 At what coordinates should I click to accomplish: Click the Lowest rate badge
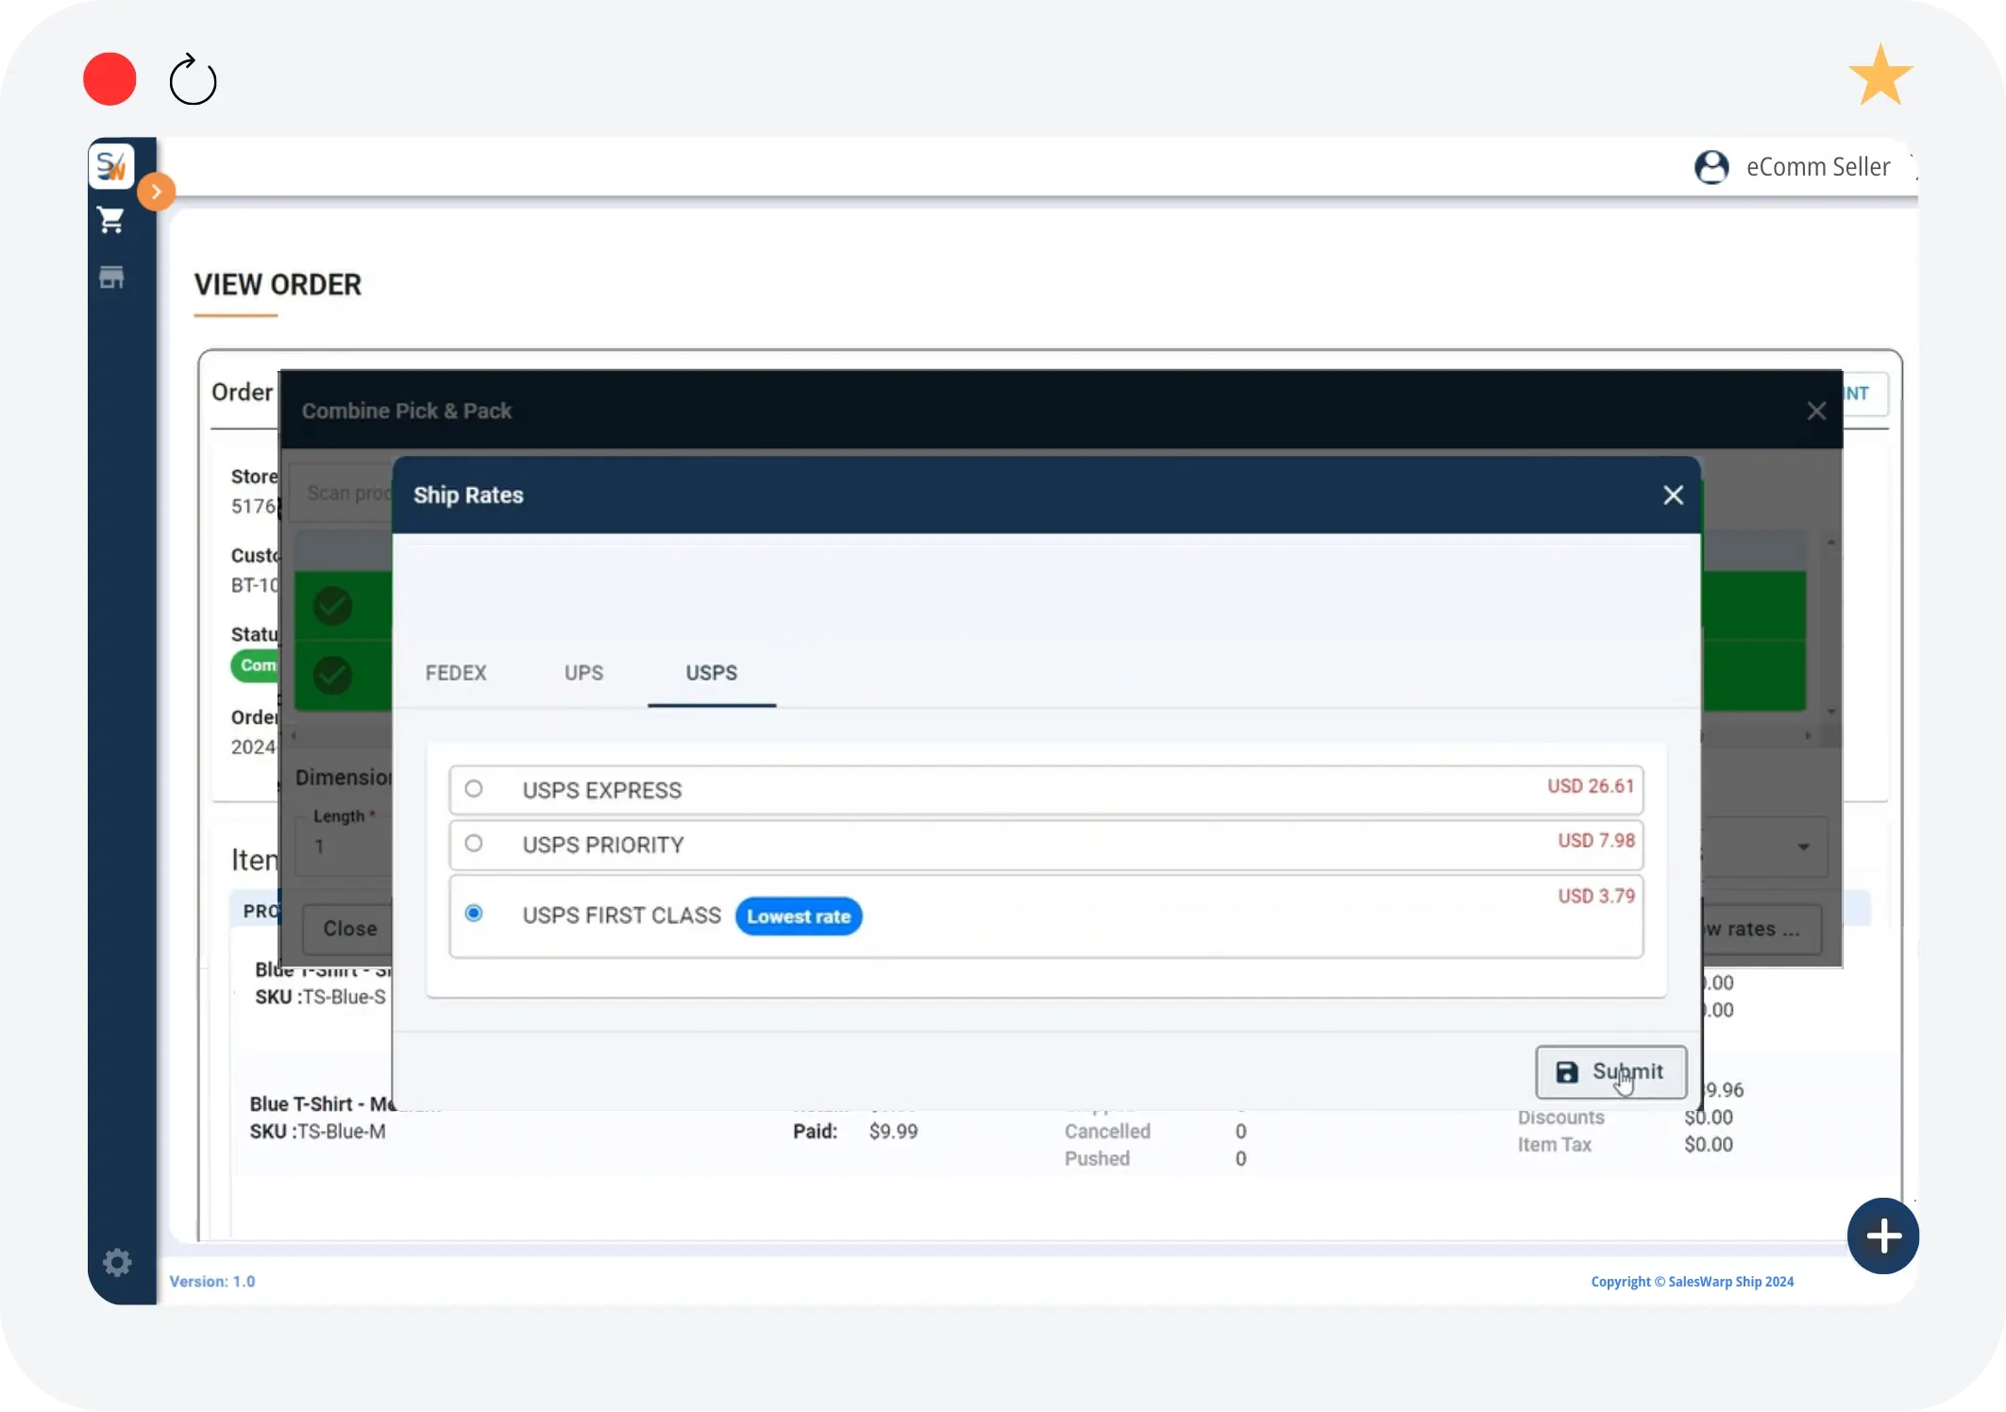click(799, 916)
